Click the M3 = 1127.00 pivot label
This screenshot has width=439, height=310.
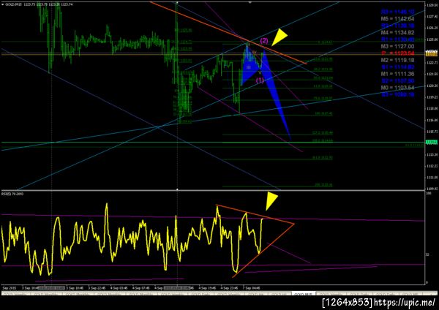(x=397, y=46)
